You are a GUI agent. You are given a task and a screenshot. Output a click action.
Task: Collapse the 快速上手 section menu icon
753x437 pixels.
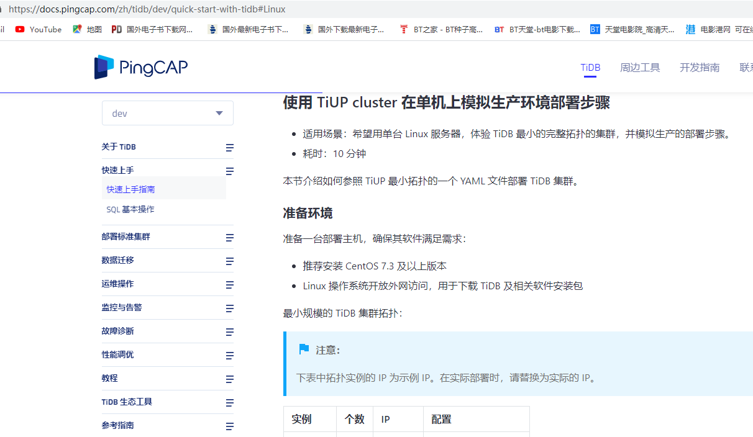(x=230, y=171)
